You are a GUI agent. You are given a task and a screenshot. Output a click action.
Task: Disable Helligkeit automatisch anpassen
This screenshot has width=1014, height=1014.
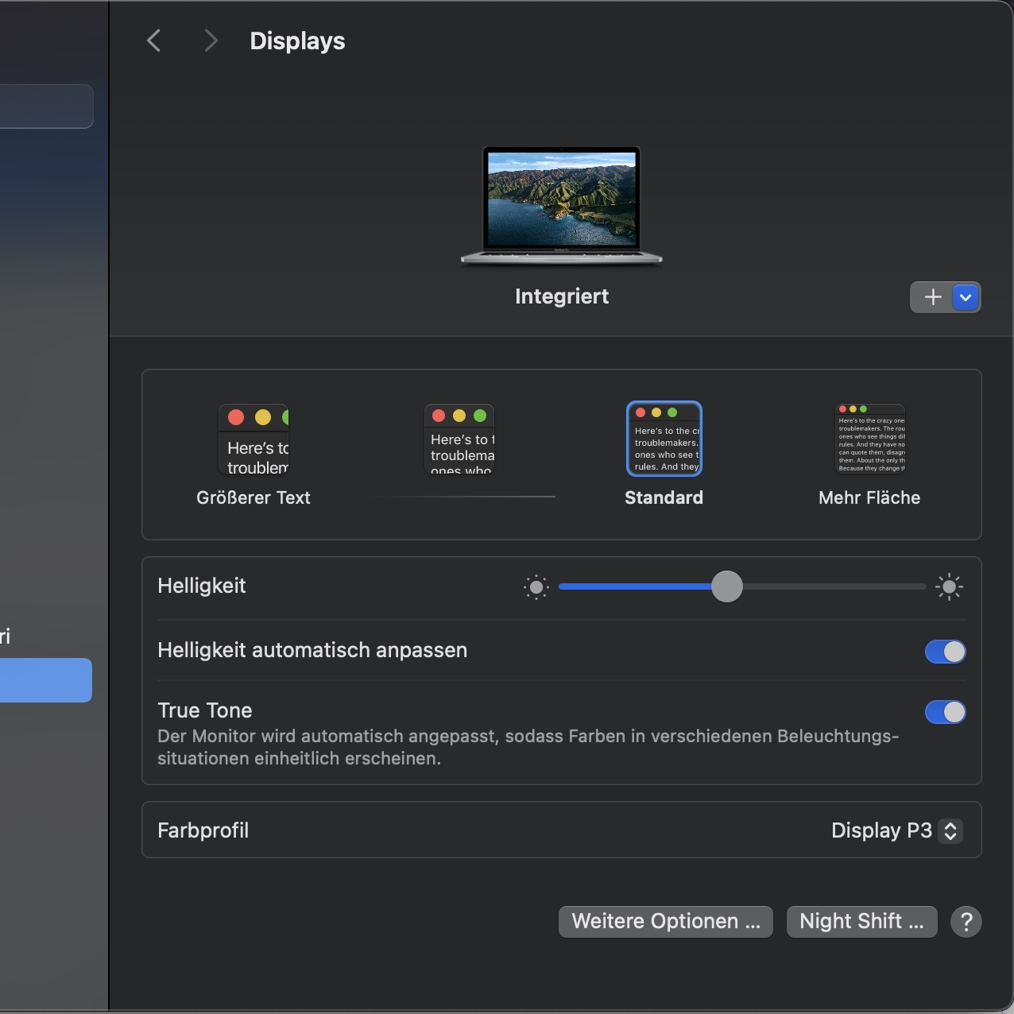[x=945, y=652]
